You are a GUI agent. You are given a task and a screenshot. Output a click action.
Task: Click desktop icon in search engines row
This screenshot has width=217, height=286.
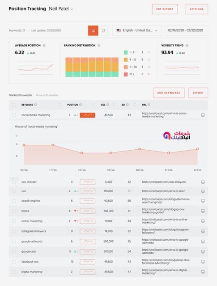coord(203,201)
